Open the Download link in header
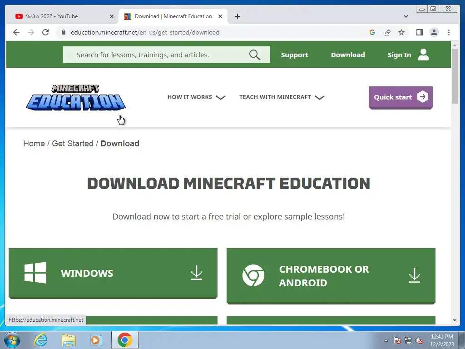Image resolution: width=465 pixels, height=349 pixels. point(348,55)
